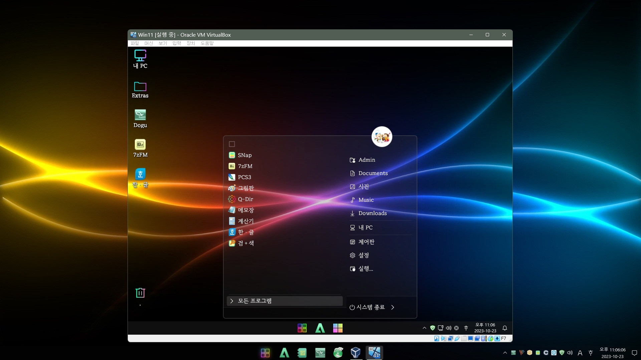
Task: Open guest notification bell
Action: click(x=505, y=328)
